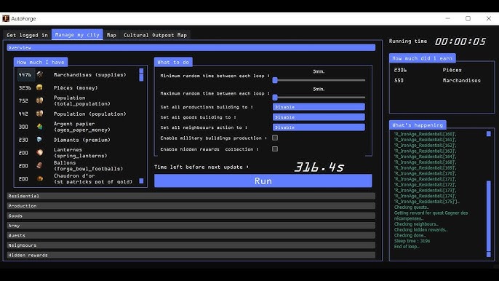This screenshot has width=499, height=281.
Task: Click the 'End of loop..' log line
Action: coord(407,246)
